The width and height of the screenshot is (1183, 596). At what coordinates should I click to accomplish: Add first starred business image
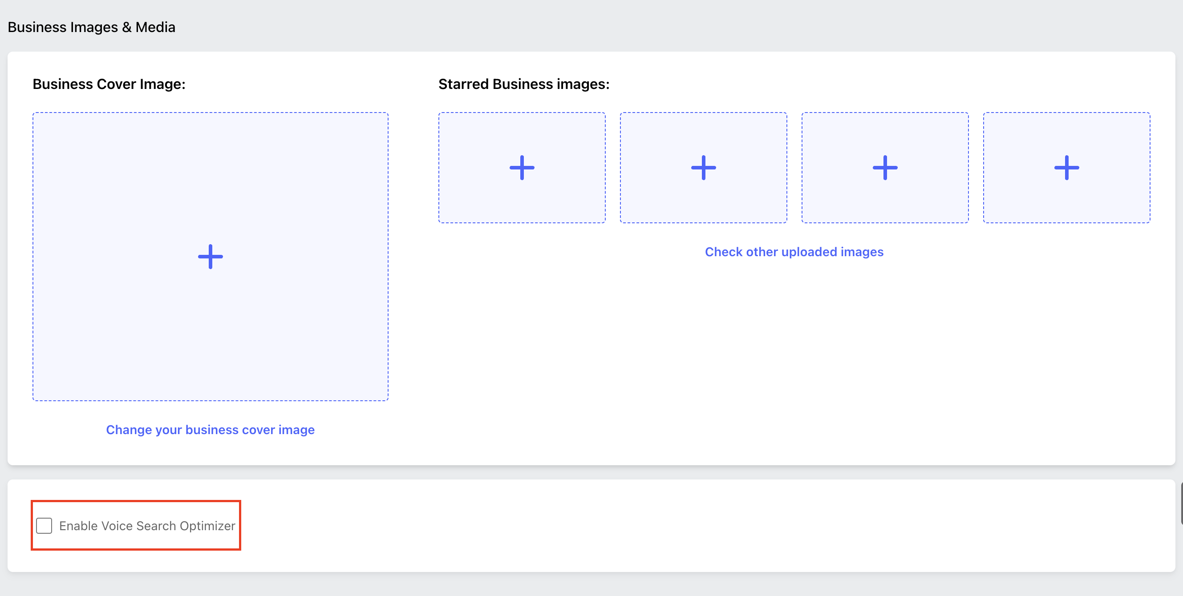(x=522, y=168)
